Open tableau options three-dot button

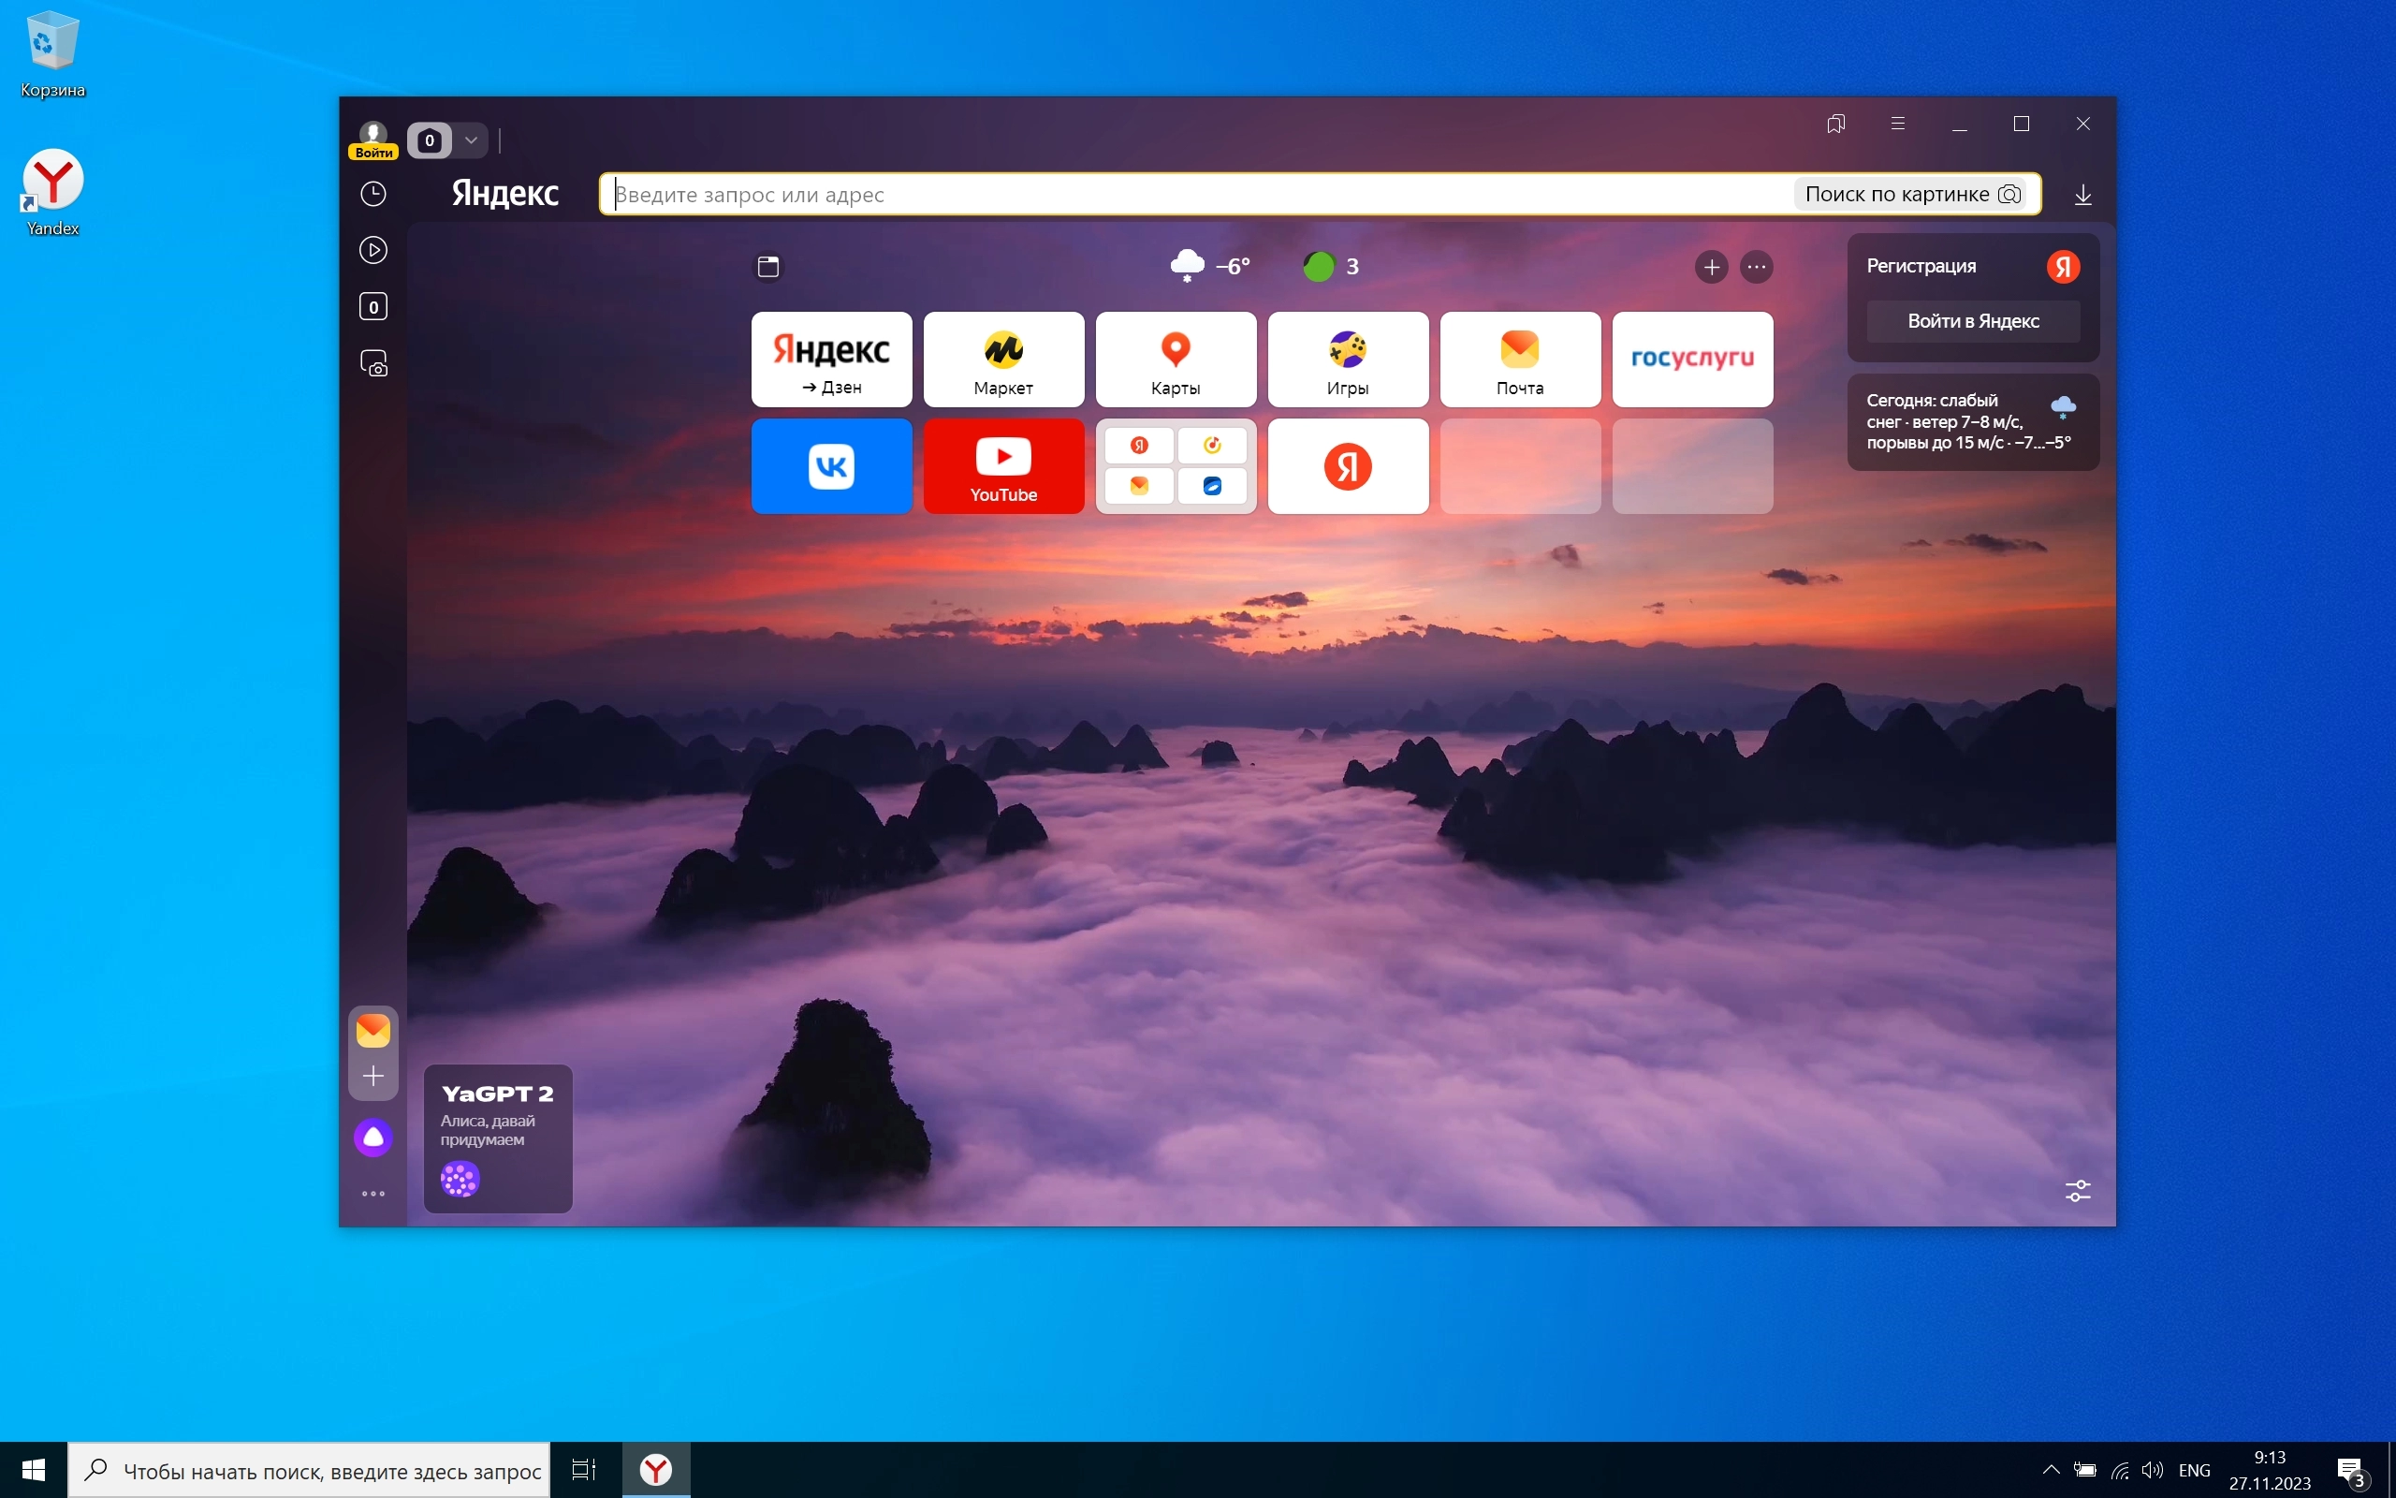point(1757,268)
